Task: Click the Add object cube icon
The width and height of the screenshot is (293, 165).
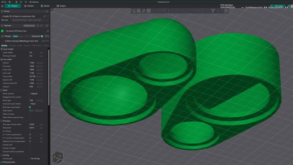Action: [x=133, y=11]
